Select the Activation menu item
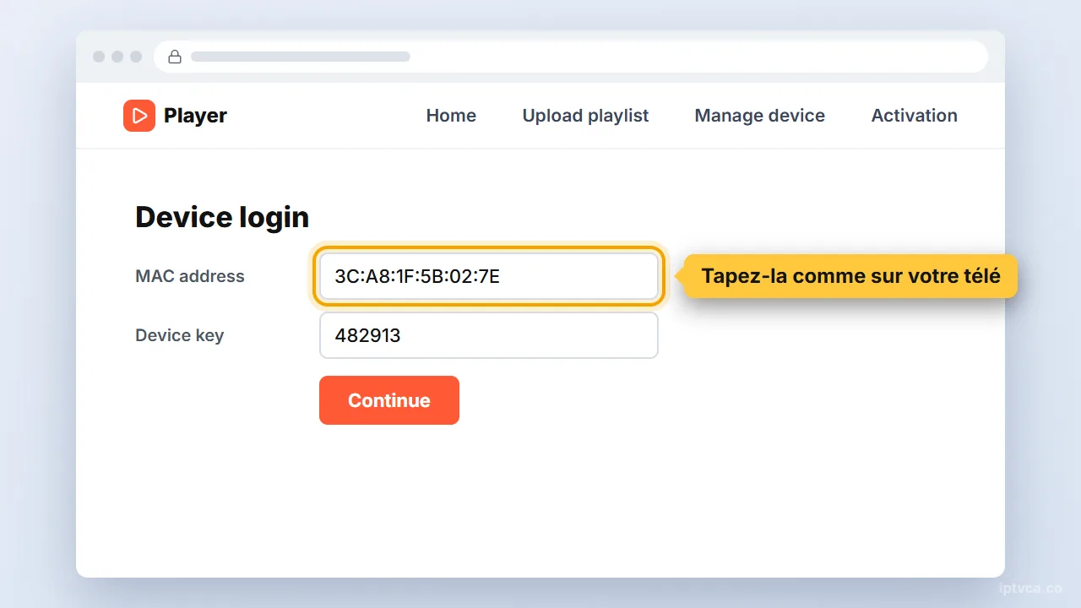The height and width of the screenshot is (608, 1081). point(915,116)
